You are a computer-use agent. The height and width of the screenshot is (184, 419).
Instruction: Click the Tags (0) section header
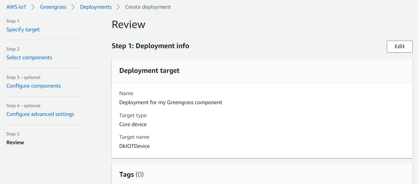(x=131, y=174)
